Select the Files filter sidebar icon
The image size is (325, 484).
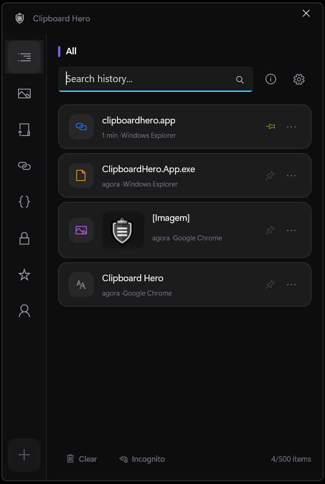(x=24, y=129)
